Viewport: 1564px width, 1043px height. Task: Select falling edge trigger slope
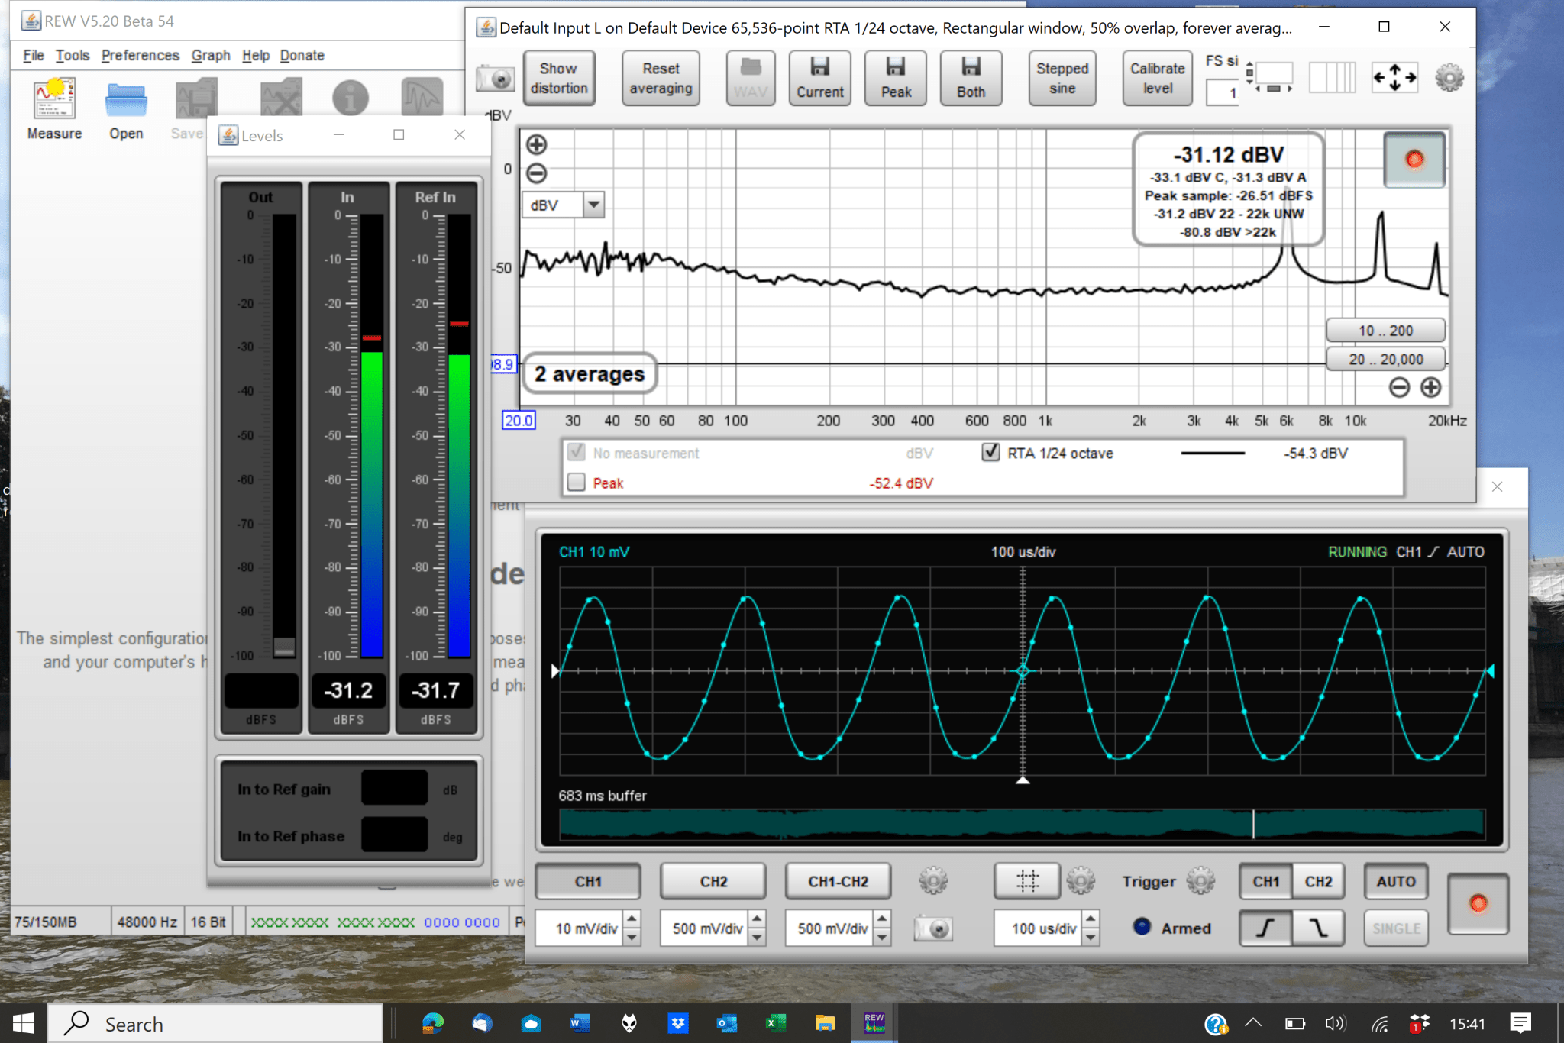(x=1319, y=928)
